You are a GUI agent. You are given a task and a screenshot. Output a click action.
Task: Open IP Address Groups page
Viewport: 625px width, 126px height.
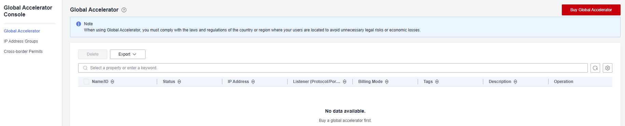21,41
